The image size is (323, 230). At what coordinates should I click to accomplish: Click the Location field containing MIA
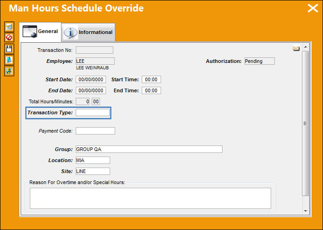(93, 160)
